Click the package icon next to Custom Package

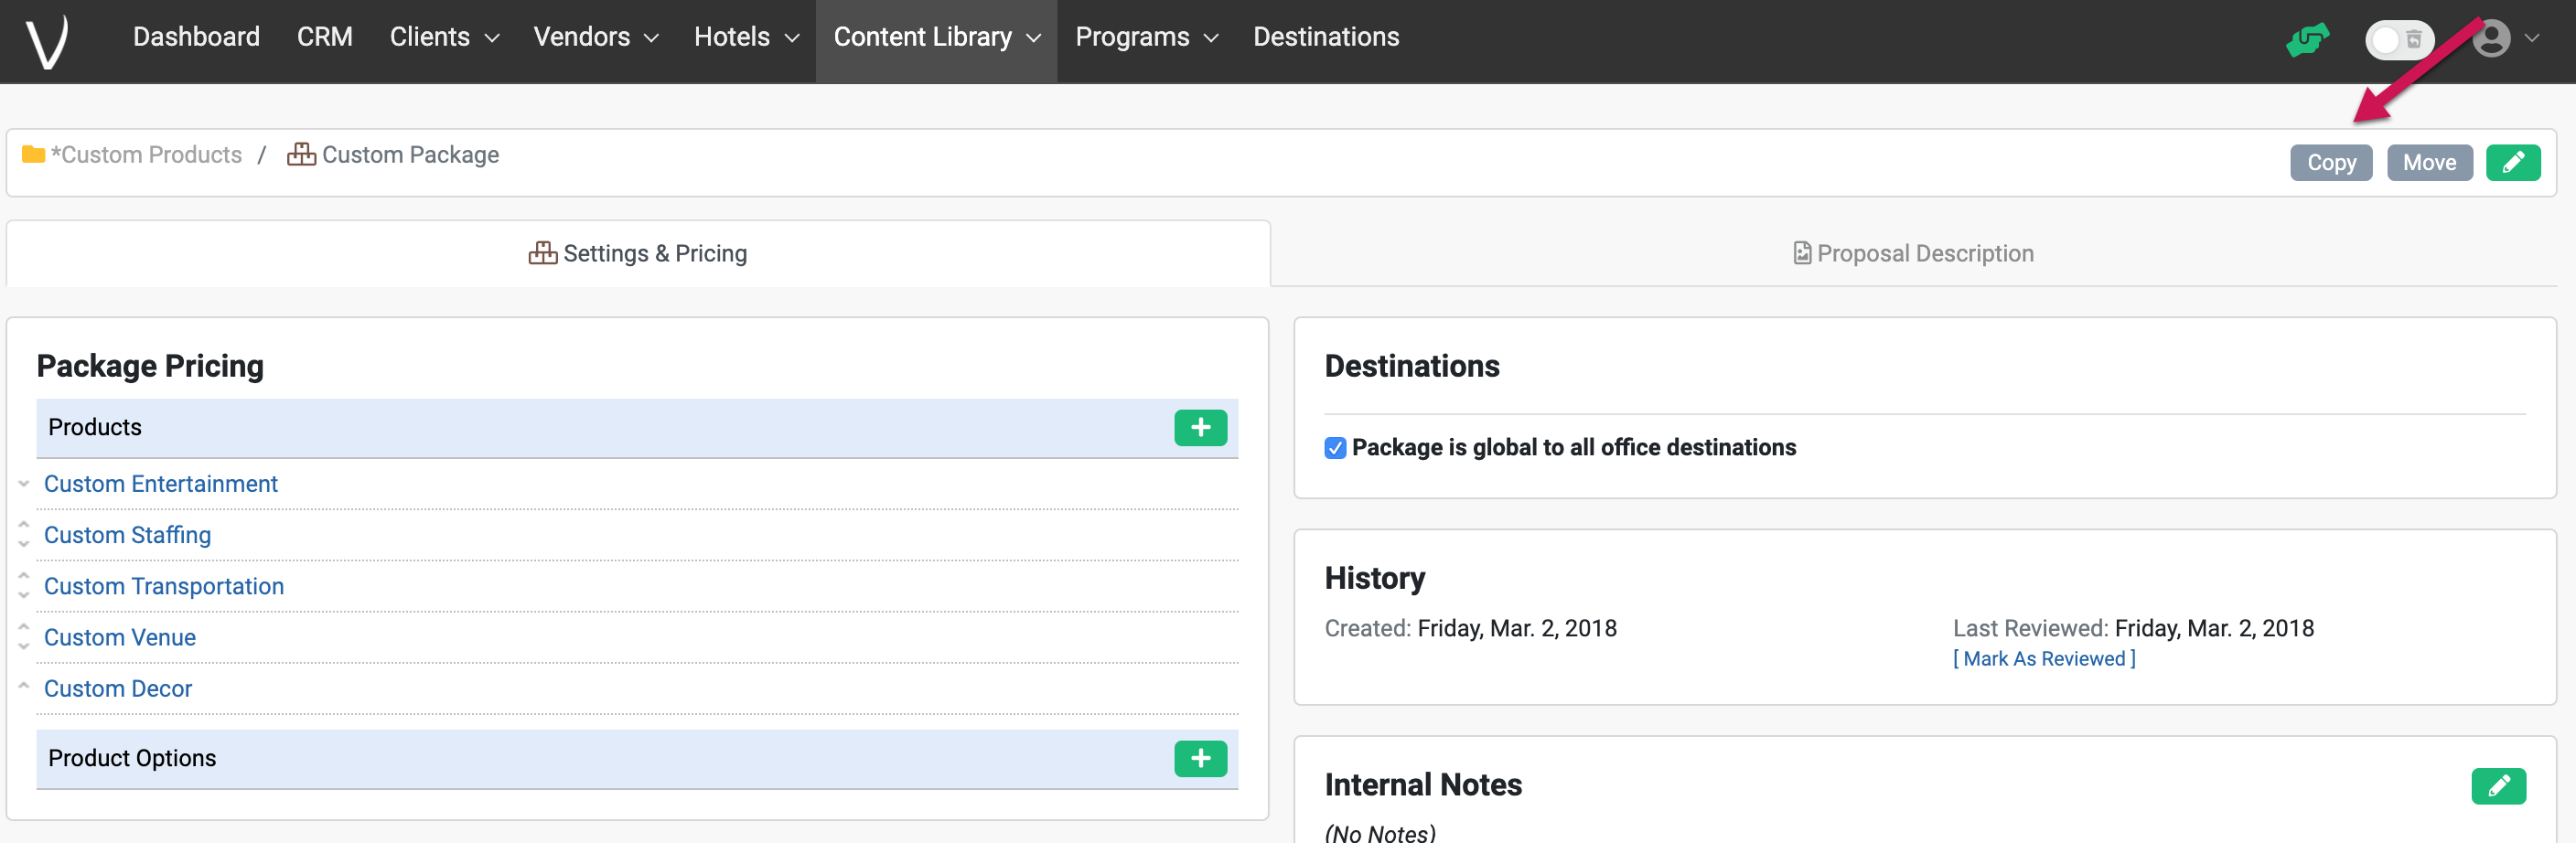(x=301, y=154)
